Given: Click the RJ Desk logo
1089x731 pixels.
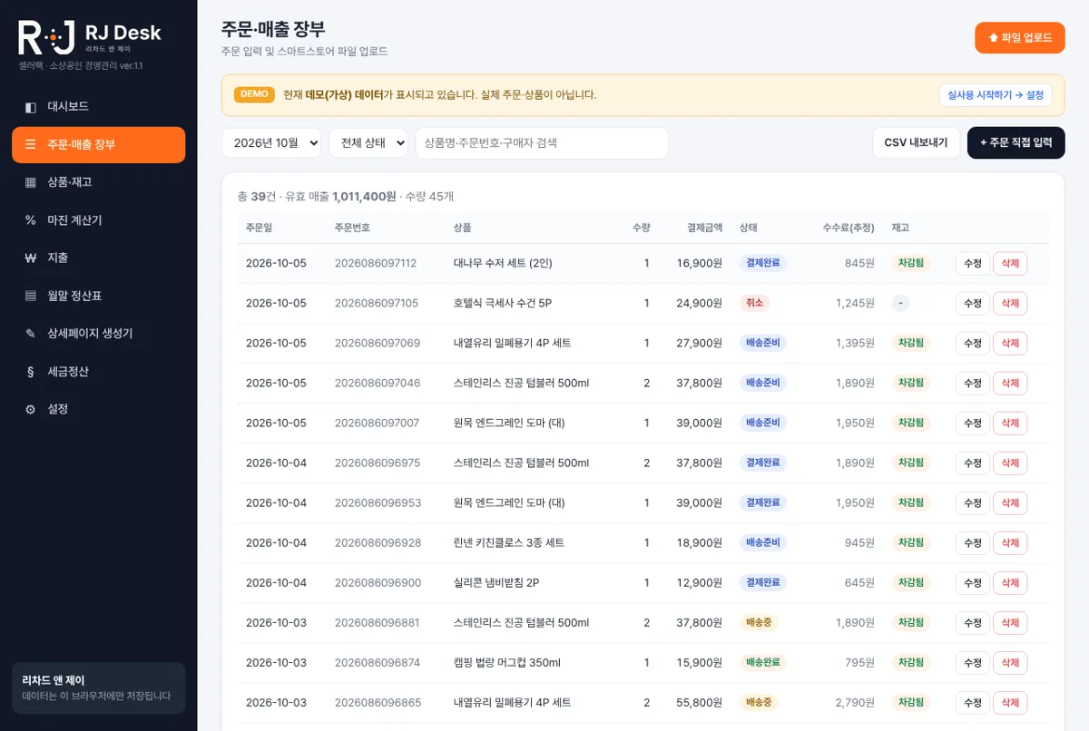Looking at the screenshot, I should tap(90, 38).
